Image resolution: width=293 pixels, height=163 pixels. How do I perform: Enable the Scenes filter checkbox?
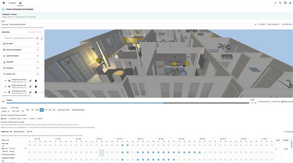coord(37,119)
